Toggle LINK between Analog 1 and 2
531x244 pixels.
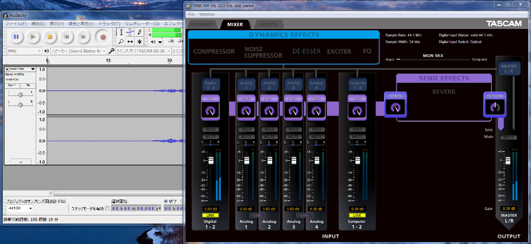258,215
